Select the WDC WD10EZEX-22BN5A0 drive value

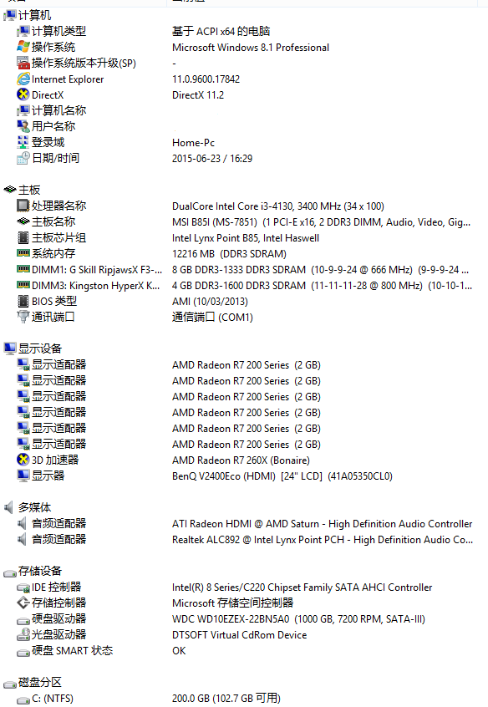[x=298, y=619]
